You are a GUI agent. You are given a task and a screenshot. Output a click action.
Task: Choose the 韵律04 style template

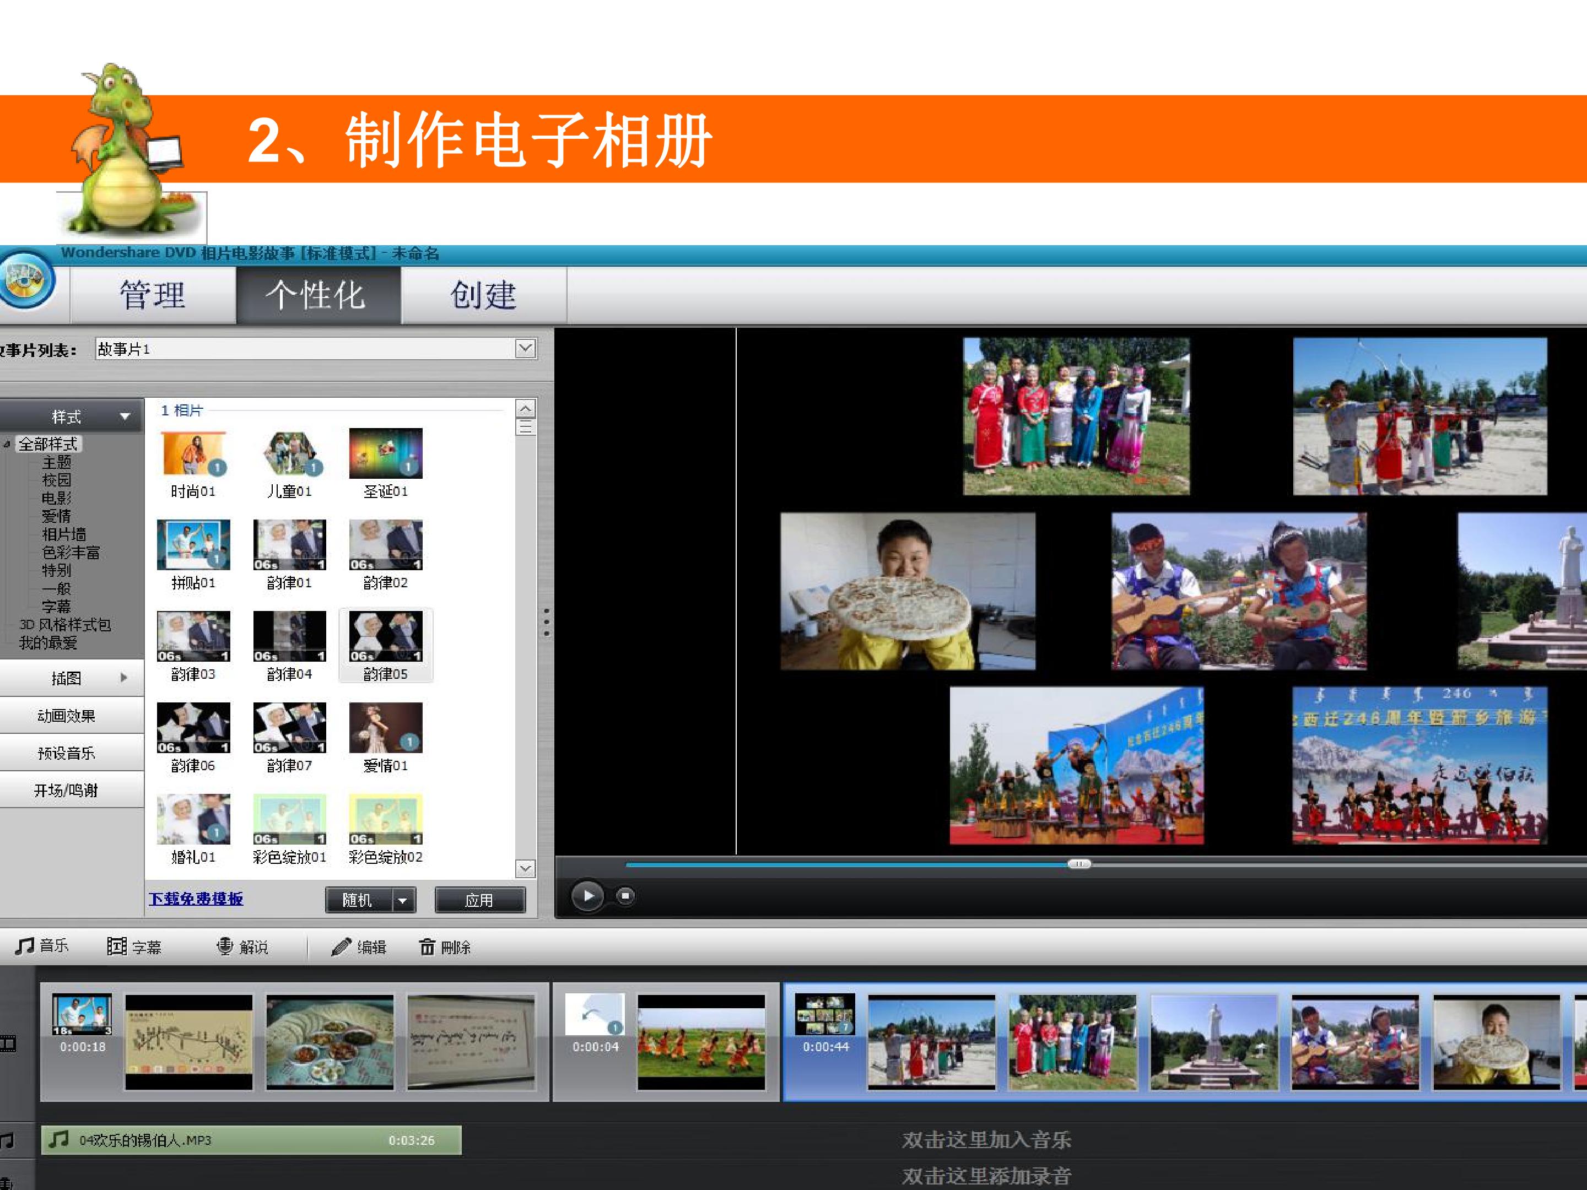(x=290, y=646)
